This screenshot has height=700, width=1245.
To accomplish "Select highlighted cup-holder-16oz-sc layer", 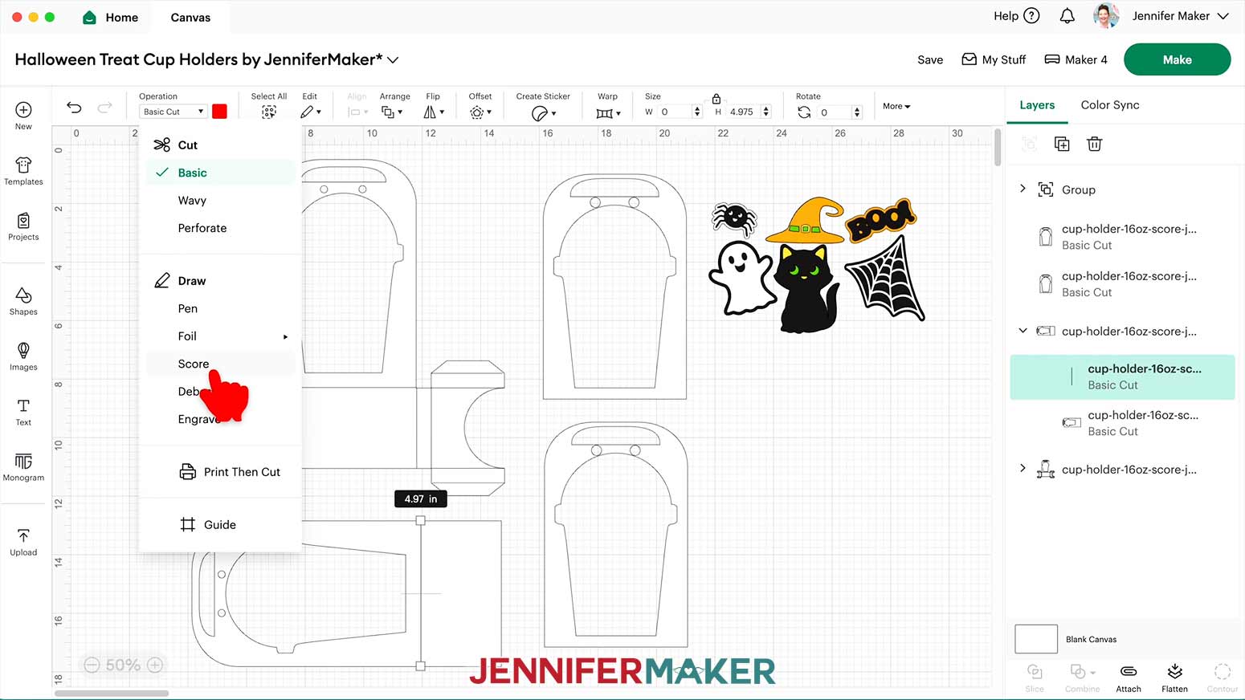I will point(1122,377).
